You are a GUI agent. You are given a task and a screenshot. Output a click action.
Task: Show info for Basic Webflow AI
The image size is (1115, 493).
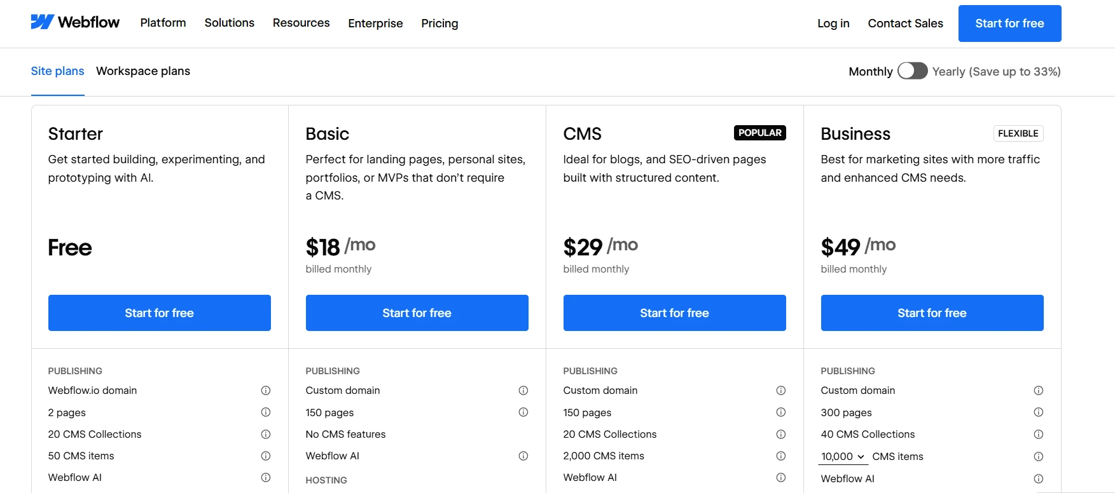point(523,456)
